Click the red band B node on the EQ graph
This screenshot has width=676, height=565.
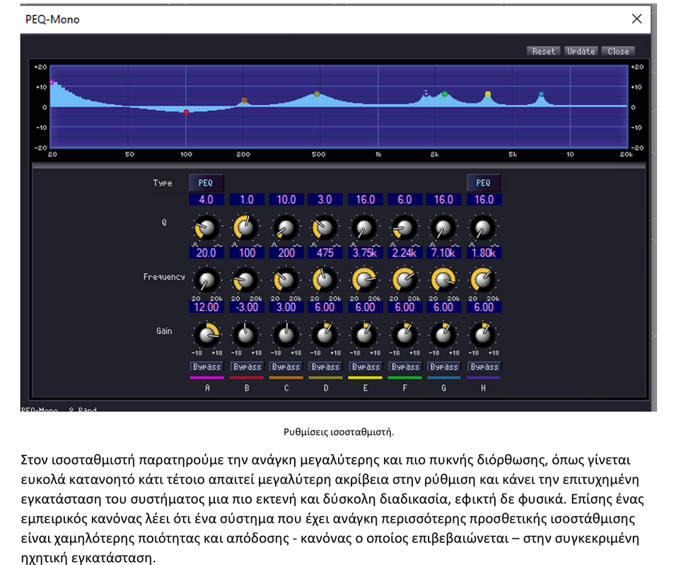pyautogui.click(x=186, y=112)
